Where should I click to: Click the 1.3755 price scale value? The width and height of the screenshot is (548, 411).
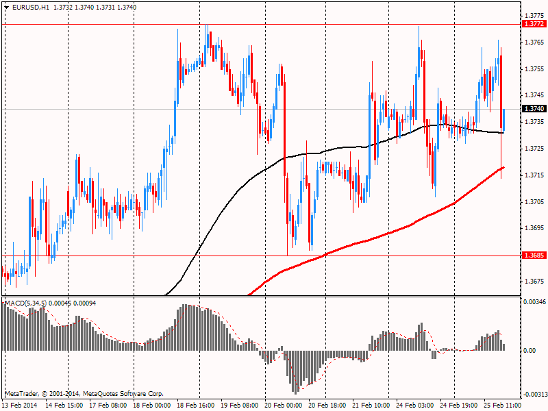tap(534, 69)
